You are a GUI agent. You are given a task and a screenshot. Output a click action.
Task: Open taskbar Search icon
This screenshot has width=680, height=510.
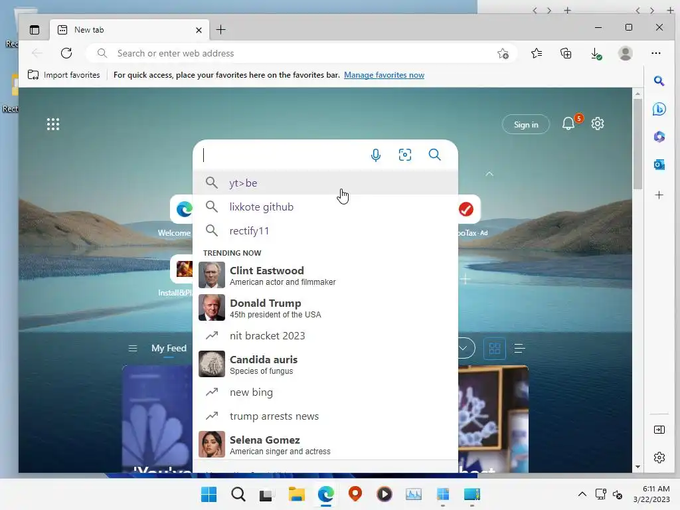(x=238, y=494)
